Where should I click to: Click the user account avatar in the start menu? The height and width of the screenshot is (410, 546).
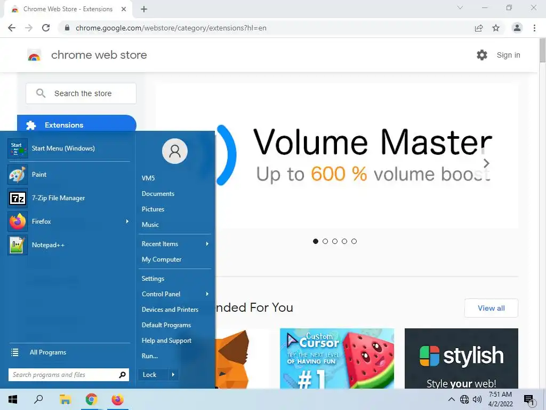pyautogui.click(x=175, y=151)
